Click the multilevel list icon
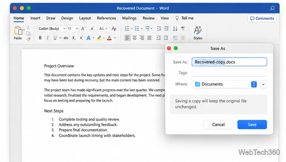 147,28
